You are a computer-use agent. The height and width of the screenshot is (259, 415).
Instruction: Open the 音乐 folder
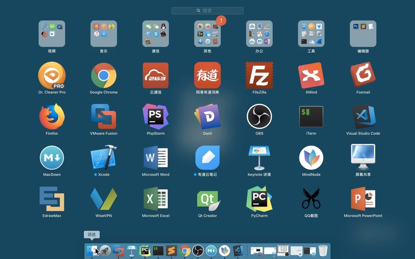[104, 34]
